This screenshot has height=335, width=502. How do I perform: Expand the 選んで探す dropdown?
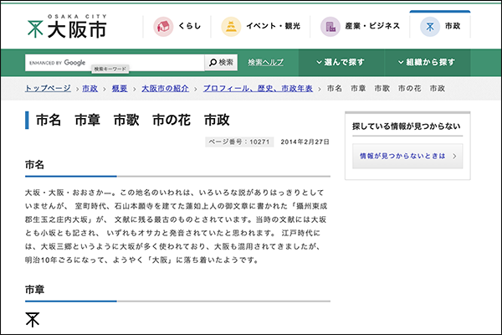point(341,62)
